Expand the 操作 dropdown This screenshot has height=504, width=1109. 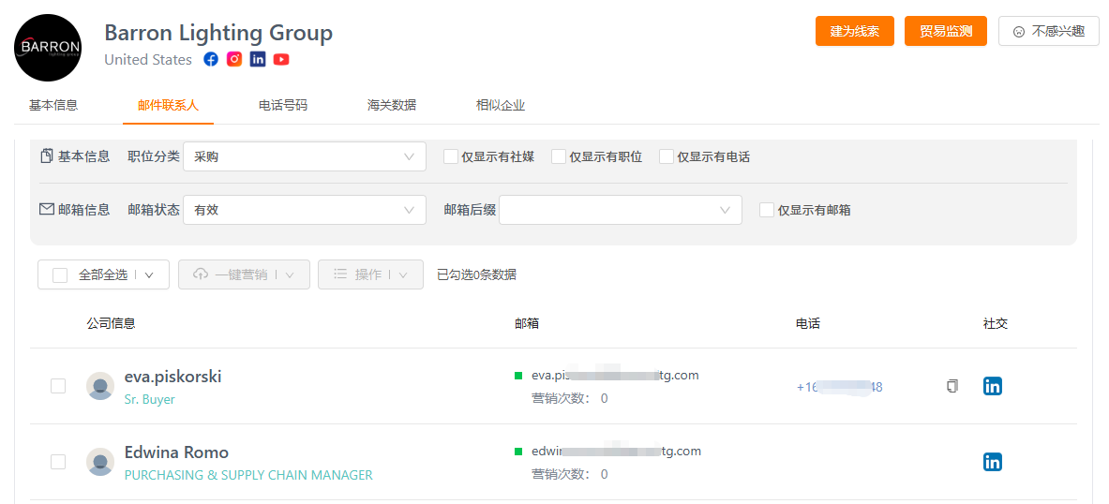[403, 275]
